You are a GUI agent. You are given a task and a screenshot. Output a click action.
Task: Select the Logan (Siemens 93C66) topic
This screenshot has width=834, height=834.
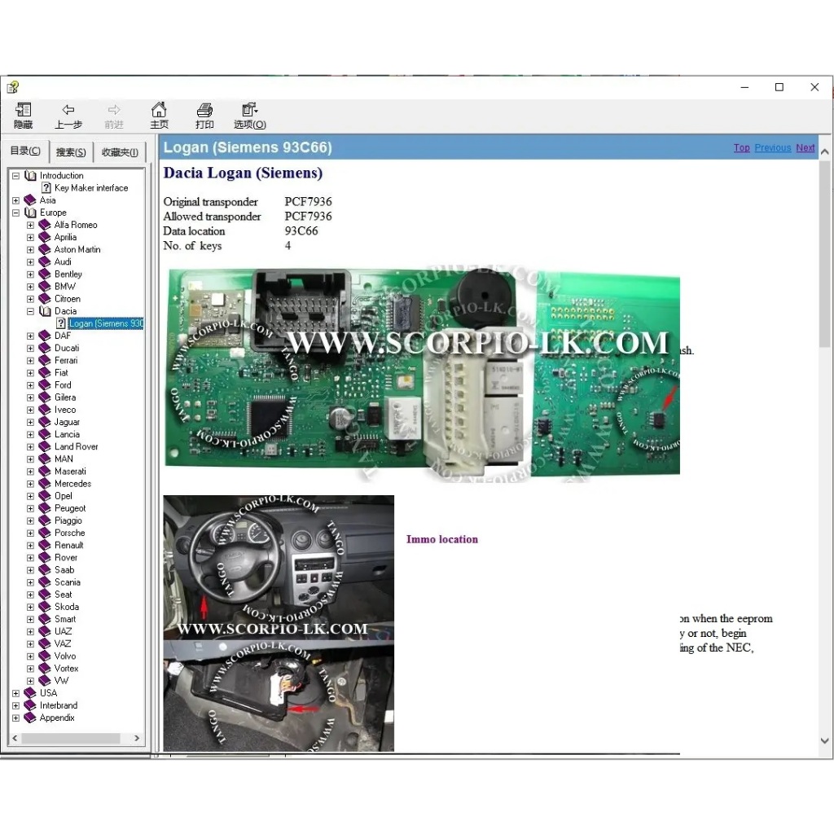106,323
